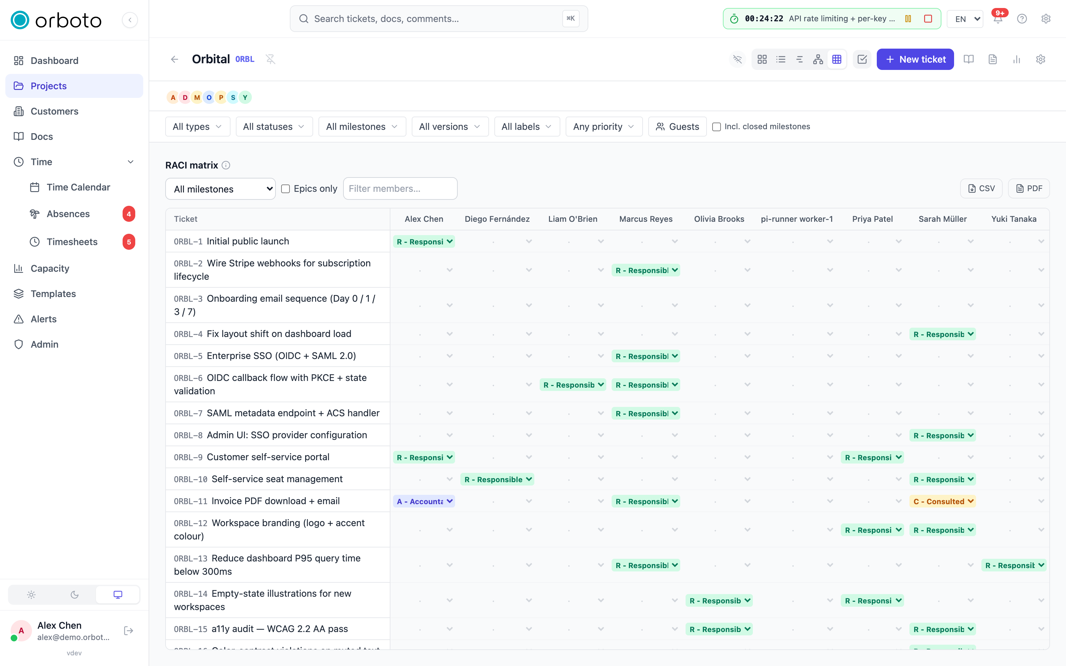Open Yuki Tanaka's Responsible dropdown on ORBL-13
This screenshot has height=666, width=1066.
click(x=1014, y=565)
